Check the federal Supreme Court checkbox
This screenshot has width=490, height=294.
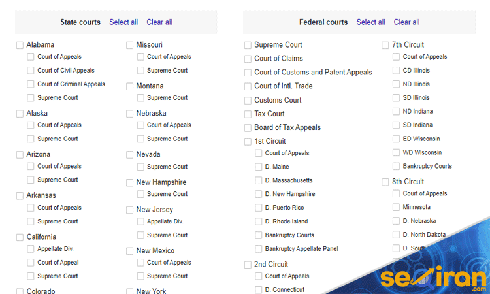248,45
